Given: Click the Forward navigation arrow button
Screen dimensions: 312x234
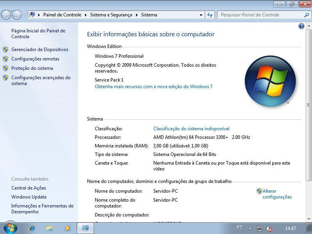Looking at the screenshot, I should tap(17, 15).
